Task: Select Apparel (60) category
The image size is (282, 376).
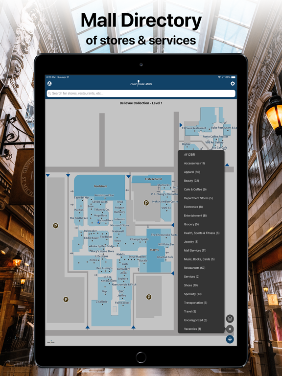Action: click(x=192, y=172)
